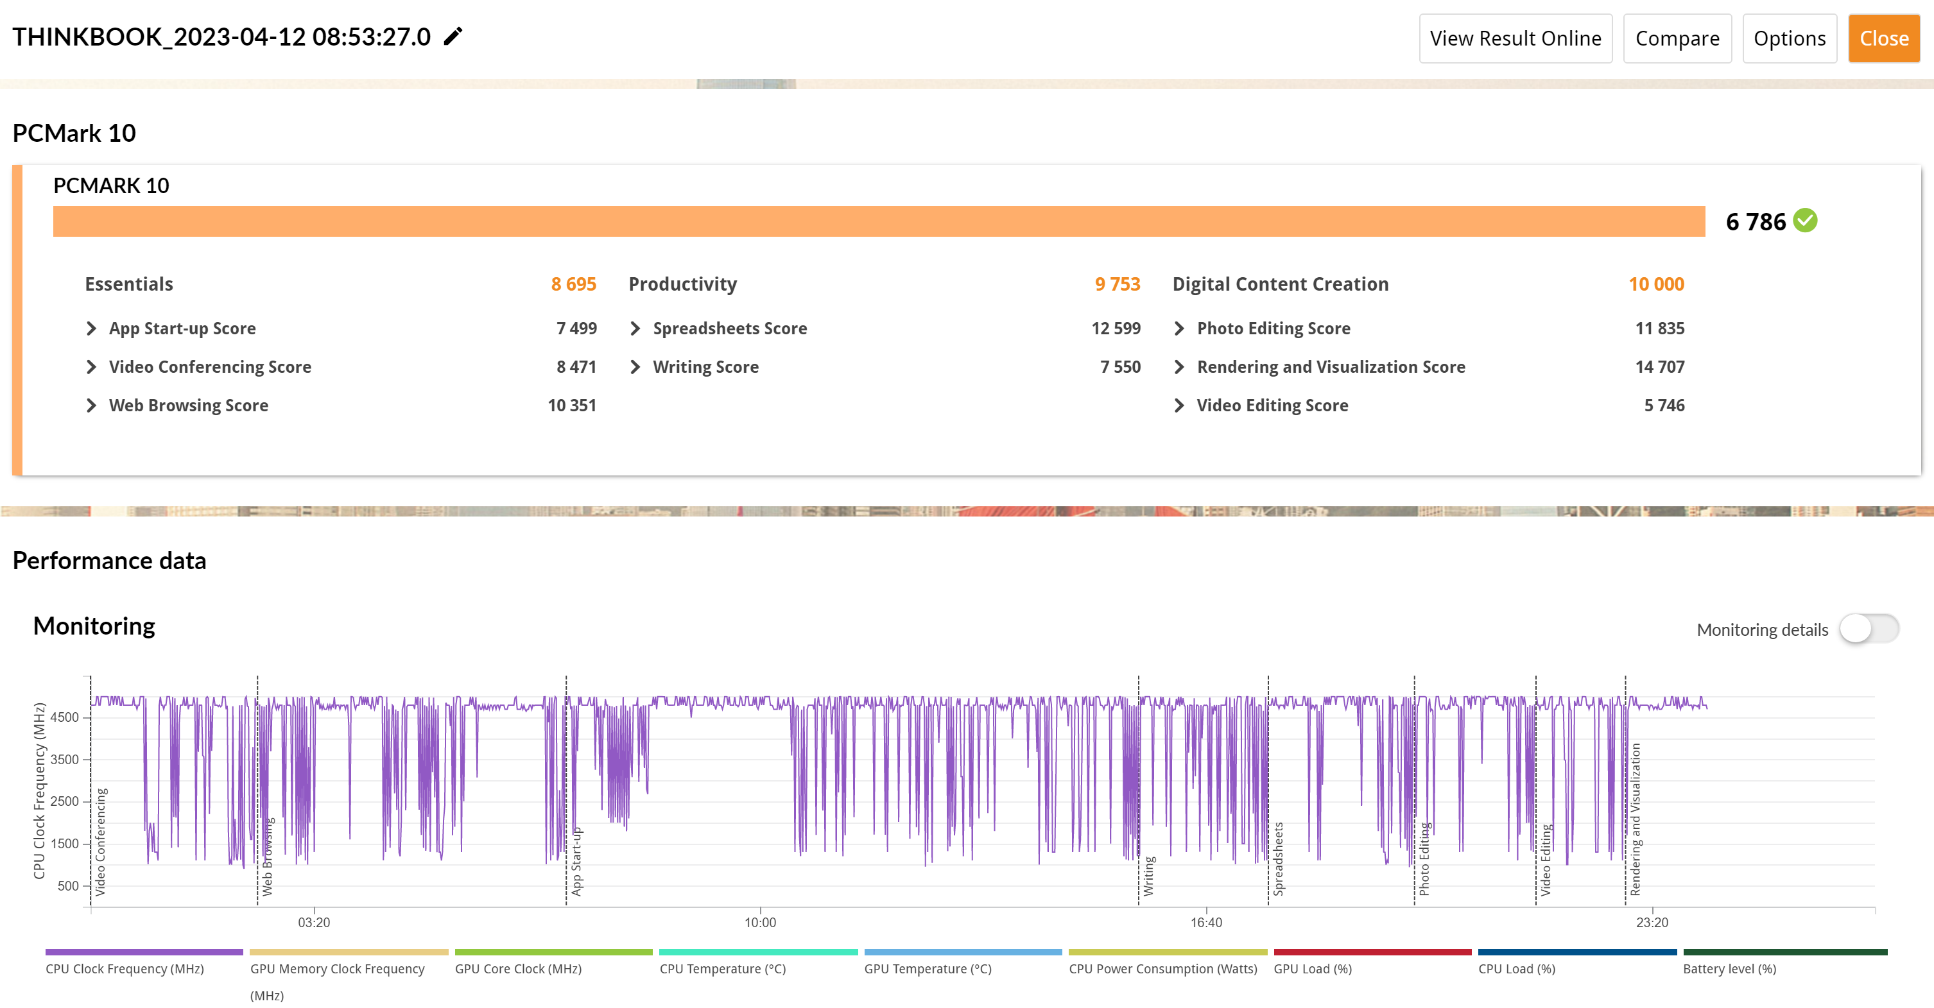This screenshot has width=1934, height=1008.
Task: Click the 03:20 time axis label
Action: click(314, 923)
